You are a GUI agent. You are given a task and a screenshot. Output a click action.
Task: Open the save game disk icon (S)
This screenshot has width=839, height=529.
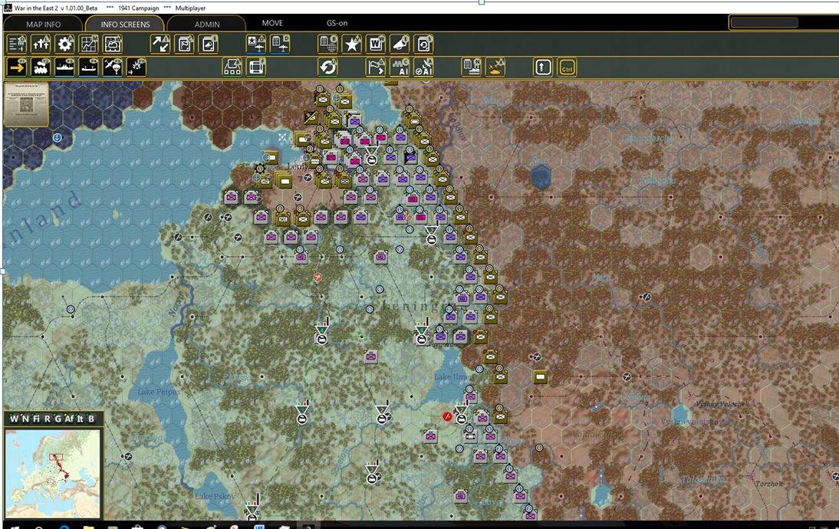point(424,44)
